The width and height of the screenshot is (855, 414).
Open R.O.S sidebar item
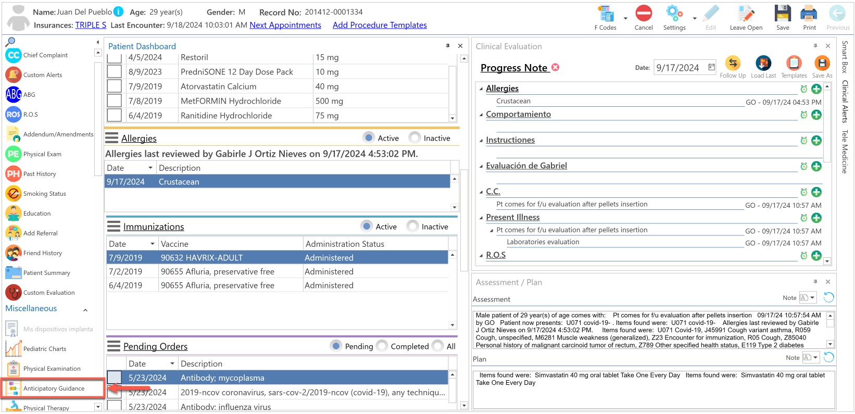coord(22,115)
